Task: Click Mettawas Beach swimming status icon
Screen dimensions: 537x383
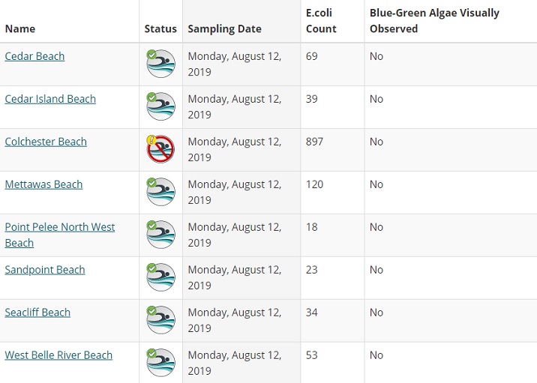Action: [160, 192]
